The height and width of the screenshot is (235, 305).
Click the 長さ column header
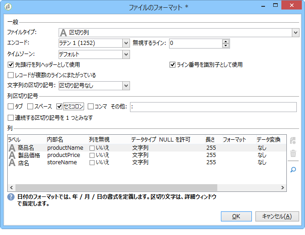point(214,139)
